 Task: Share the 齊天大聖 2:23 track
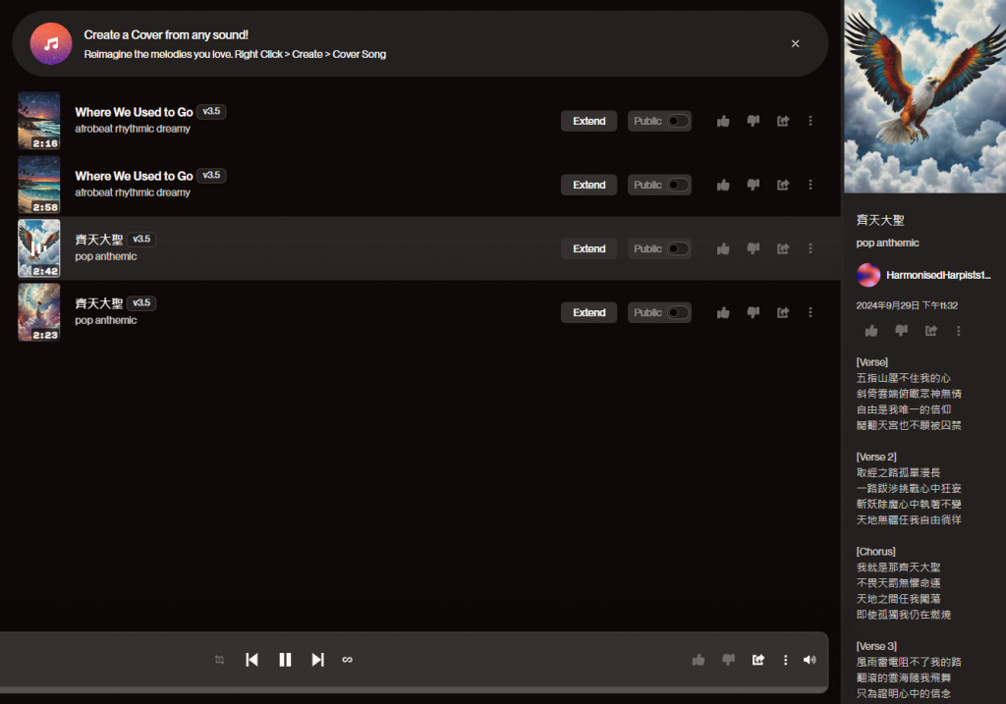pos(783,312)
